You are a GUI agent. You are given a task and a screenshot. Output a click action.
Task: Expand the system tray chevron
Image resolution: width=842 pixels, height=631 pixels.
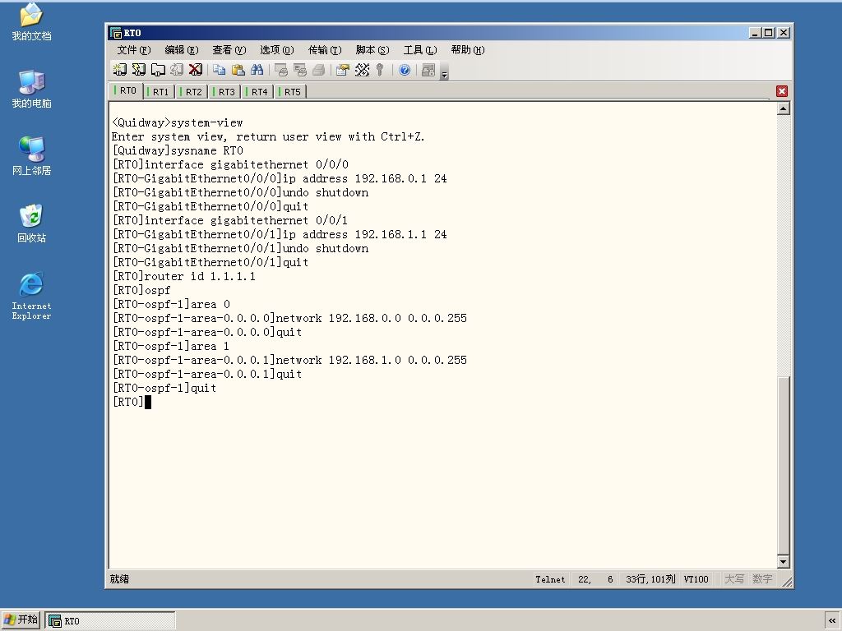coord(832,621)
